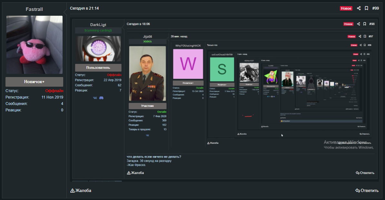
Task: Click Fastrall's pink plush avatar
Action: pyautogui.click(x=35, y=45)
